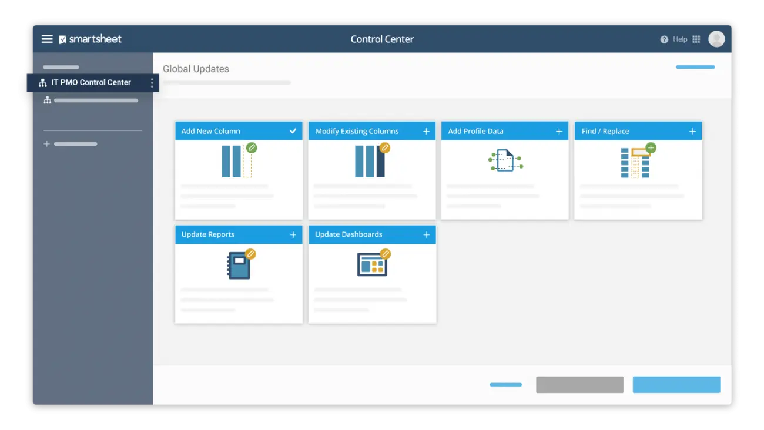Click the Modify Existing Columns illustration

coord(371,160)
